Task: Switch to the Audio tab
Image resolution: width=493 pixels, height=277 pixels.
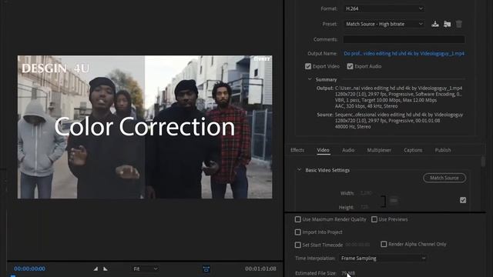Action: coord(348,150)
